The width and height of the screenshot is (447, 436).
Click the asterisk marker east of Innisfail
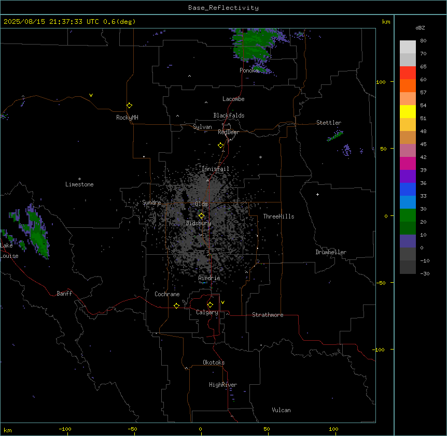260,157
